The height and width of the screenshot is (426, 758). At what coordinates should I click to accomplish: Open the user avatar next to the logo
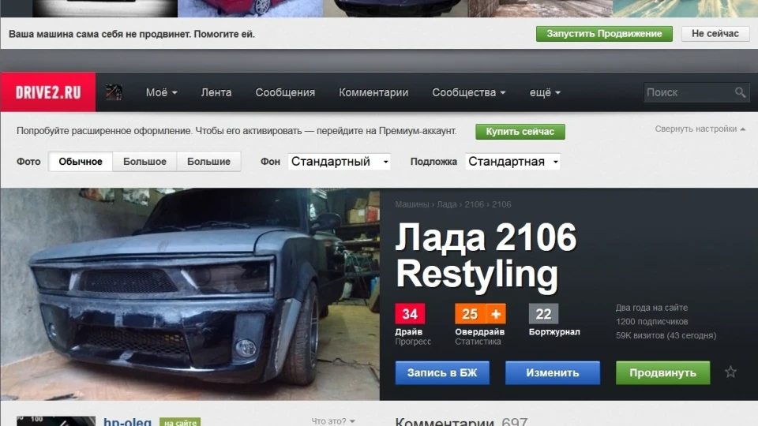click(x=114, y=92)
